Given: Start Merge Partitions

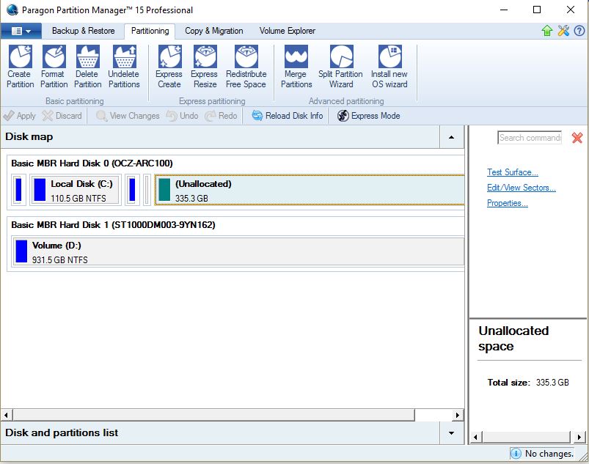Looking at the screenshot, I should [296, 67].
